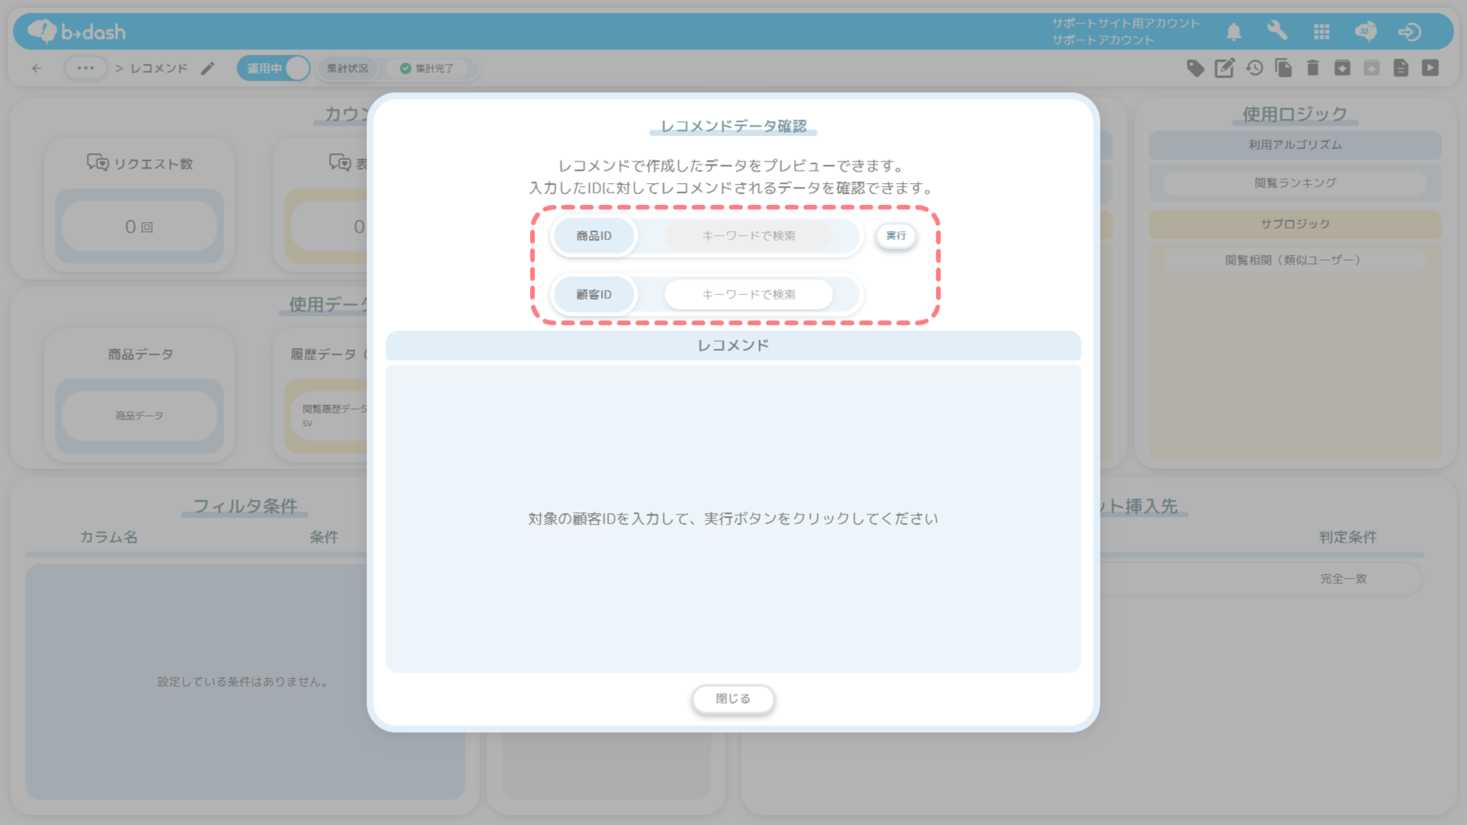This screenshot has height=825, width=1467.
Task: Click the サブロジック header
Action: (1295, 224)
